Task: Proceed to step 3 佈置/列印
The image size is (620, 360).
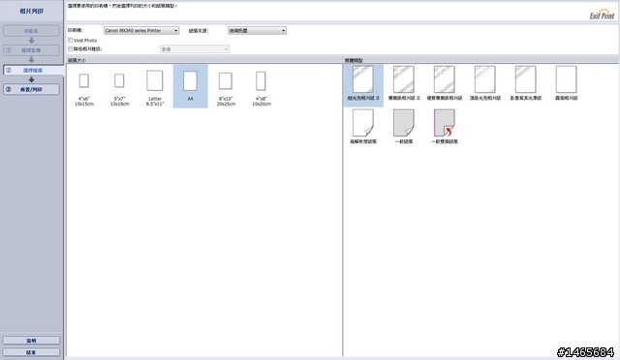Action: (x=31, y=89)
